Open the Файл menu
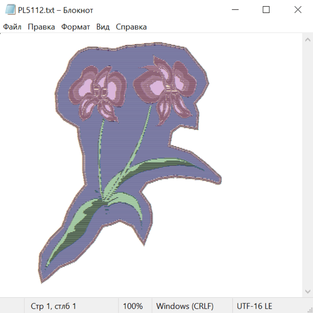Viewport: 313px width, 313px height. coord(13,27)
